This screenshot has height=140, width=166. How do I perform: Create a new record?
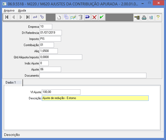[59, 17]
